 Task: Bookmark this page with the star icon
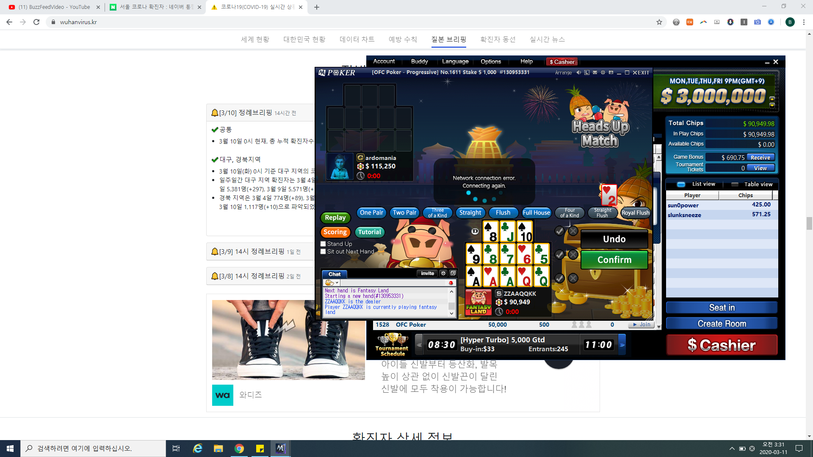(x=659, y=22)
